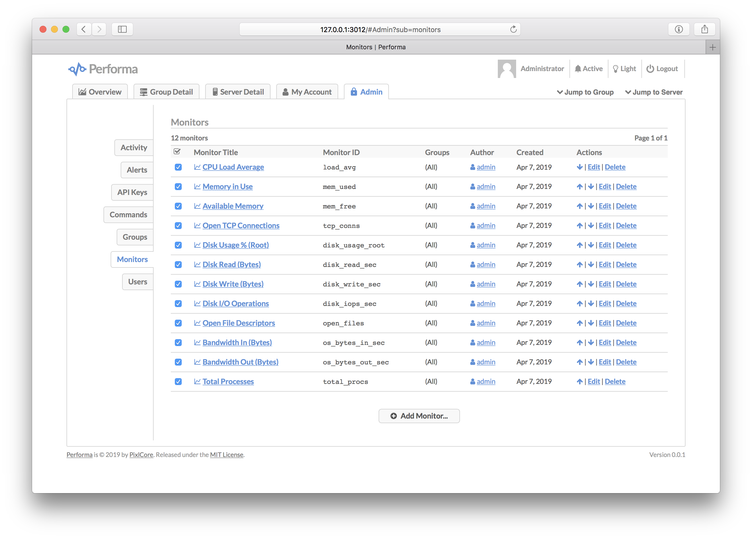Toggle the Light theme option
The image size is (752, 539).
click(x=624, y=69)
